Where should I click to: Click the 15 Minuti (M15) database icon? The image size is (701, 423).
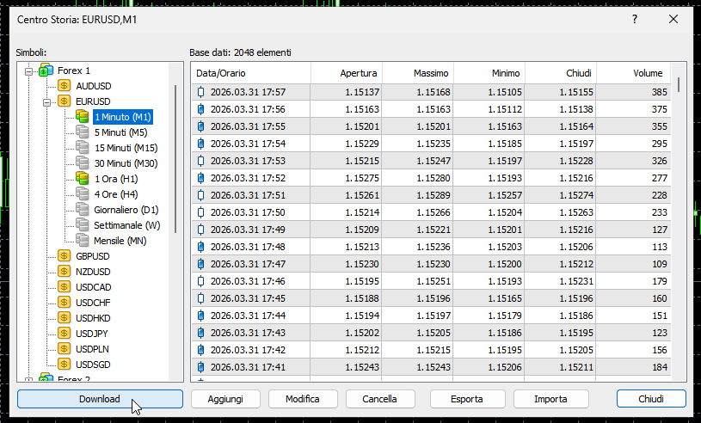coord(83,147)
